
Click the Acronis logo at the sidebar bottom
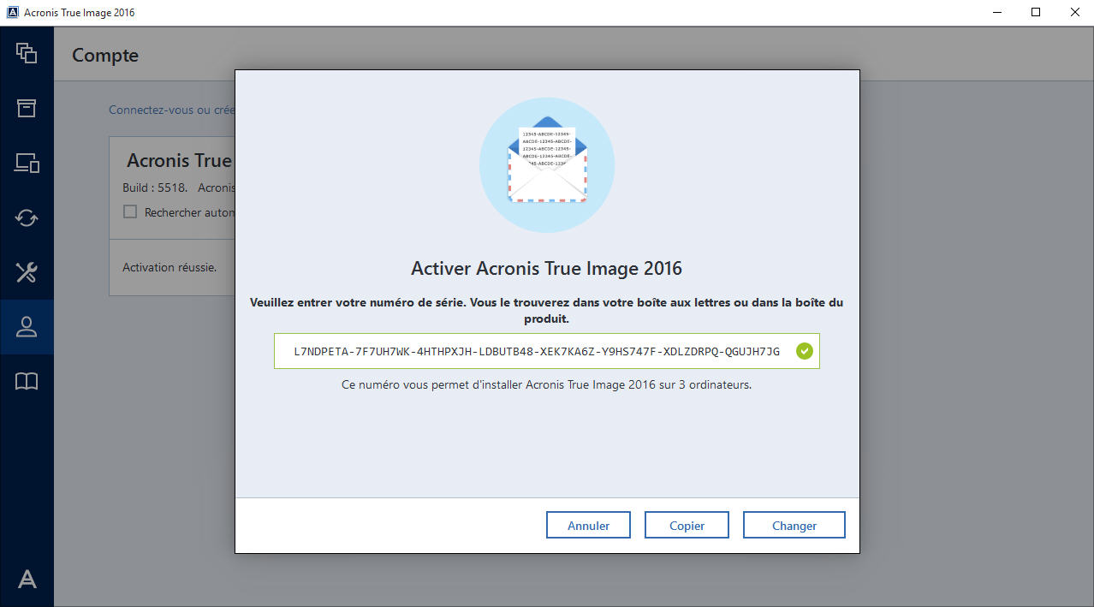tap(27, 580)
